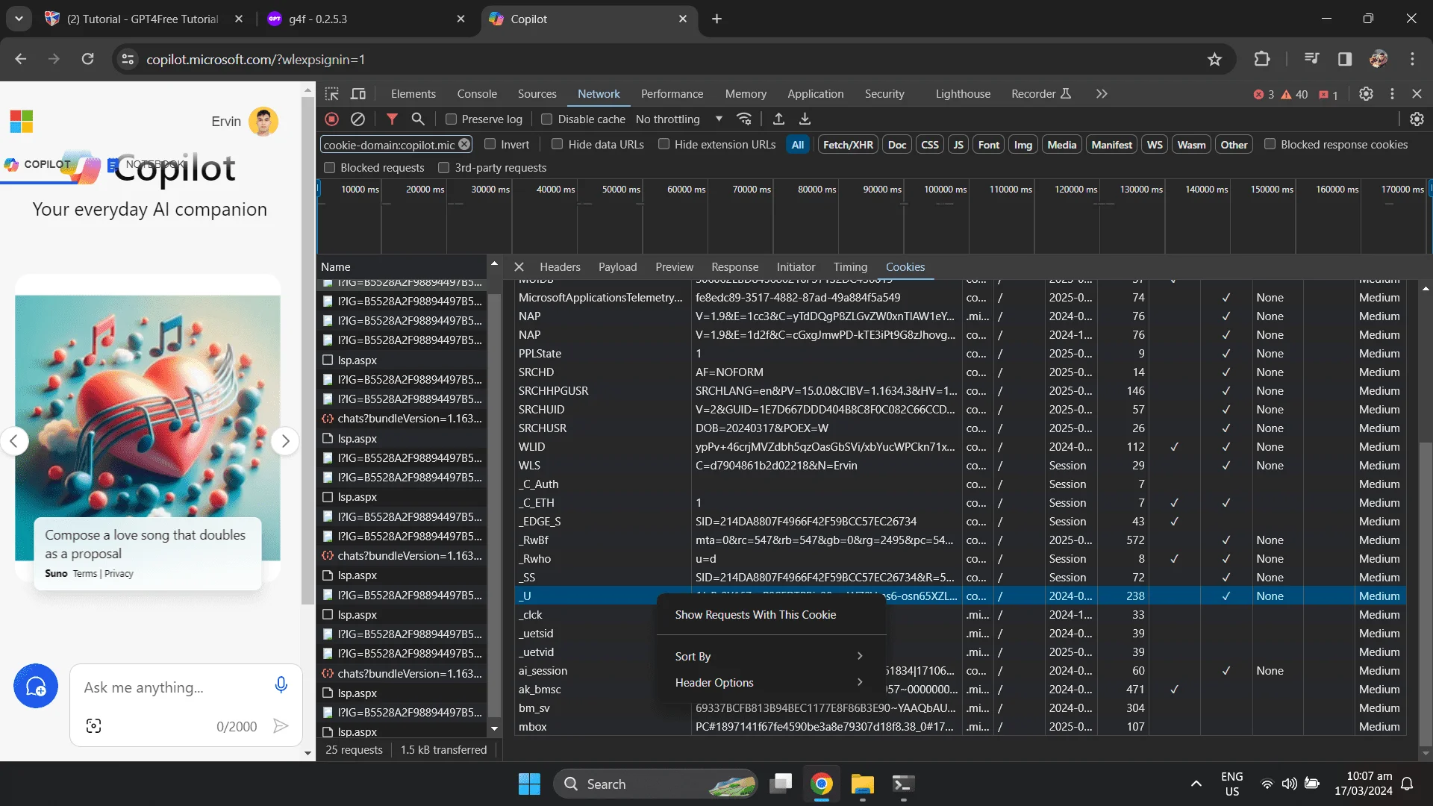Switch to the Console tab
This screenshot has width=1433, height=806.
pyautogui.click(x=477, y=94)
